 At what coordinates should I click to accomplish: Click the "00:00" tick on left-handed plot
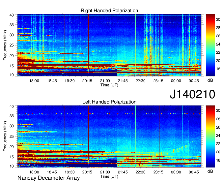click(x=176, y=172)
